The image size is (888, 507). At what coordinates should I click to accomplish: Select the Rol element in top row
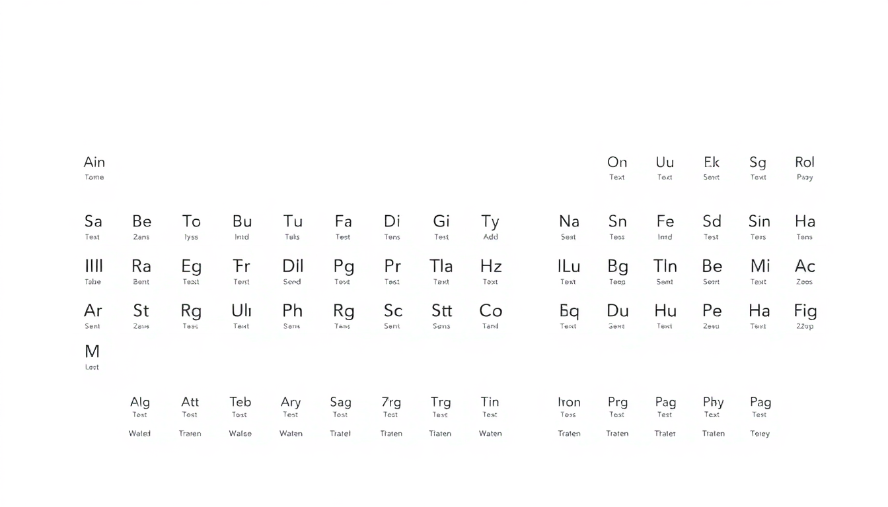(x=804, y=168)
